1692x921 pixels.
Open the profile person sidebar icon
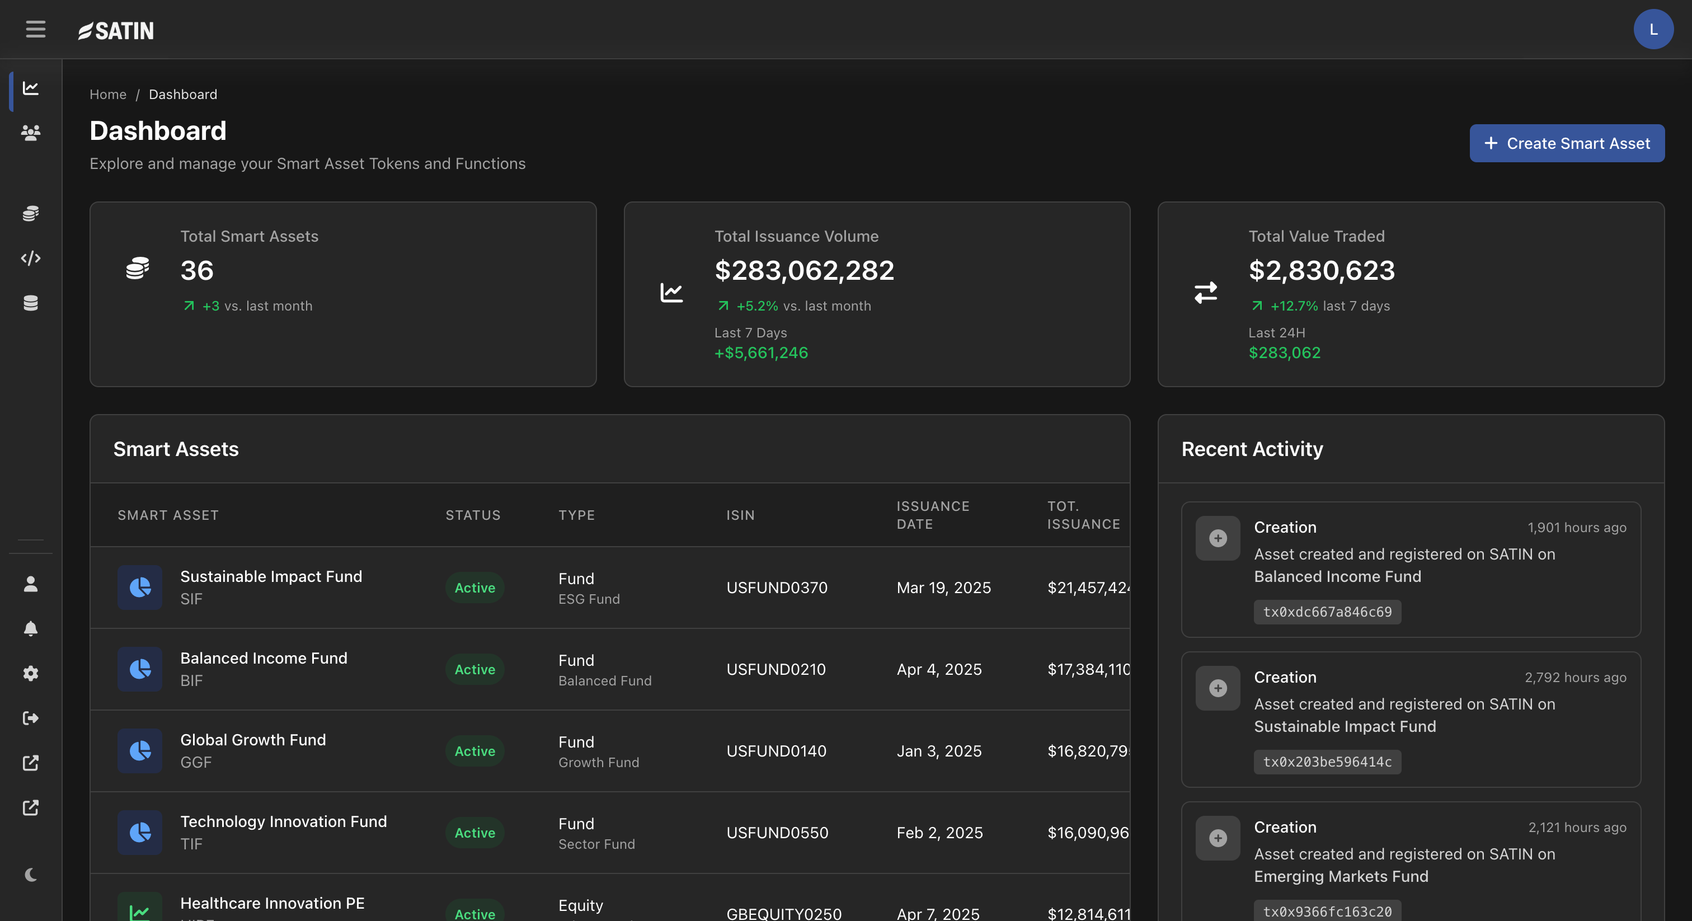[x=31, y=584]
